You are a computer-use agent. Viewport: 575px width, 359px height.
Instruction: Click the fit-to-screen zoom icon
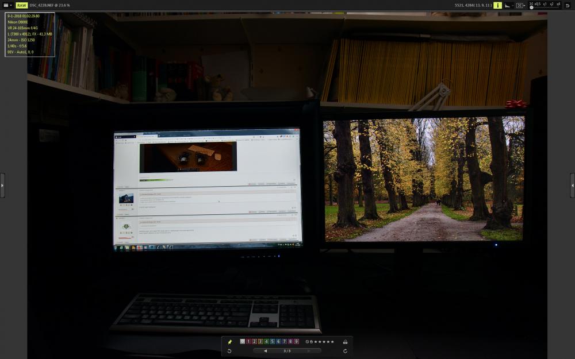[x=531, y=3]
